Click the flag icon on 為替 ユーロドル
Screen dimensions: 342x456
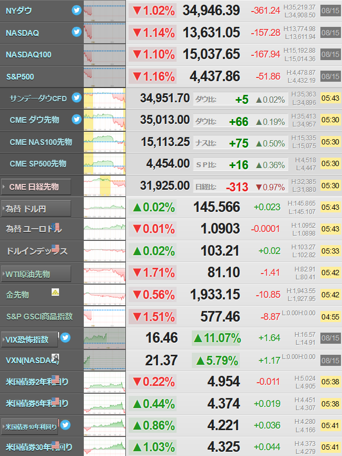pyautogui.click(x=55, y=227)
